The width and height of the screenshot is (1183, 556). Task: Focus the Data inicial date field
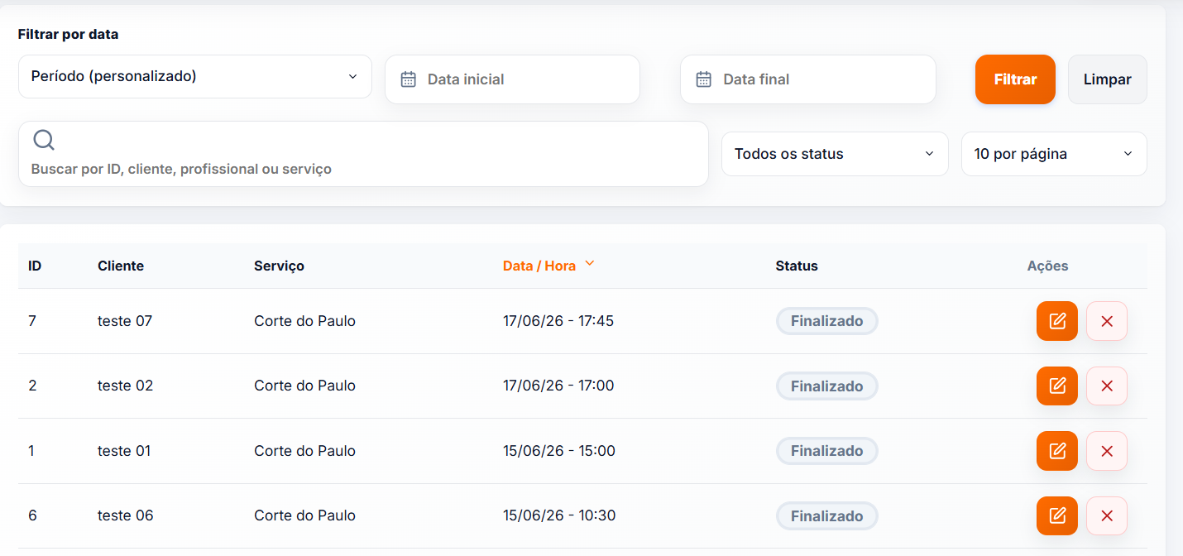point(512,79)
